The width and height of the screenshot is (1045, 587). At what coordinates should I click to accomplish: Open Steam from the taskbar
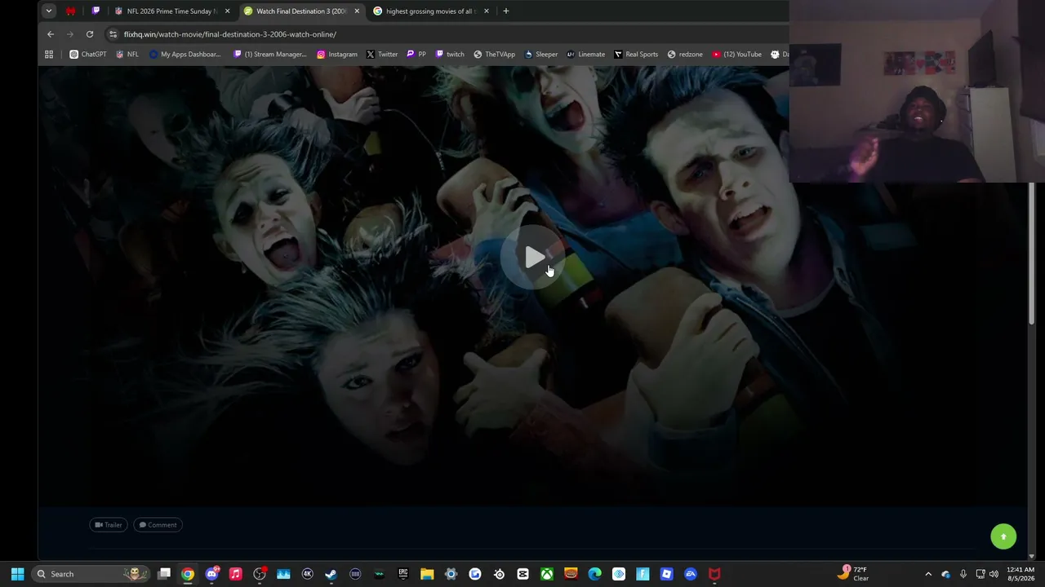click(x=331, y=574)
